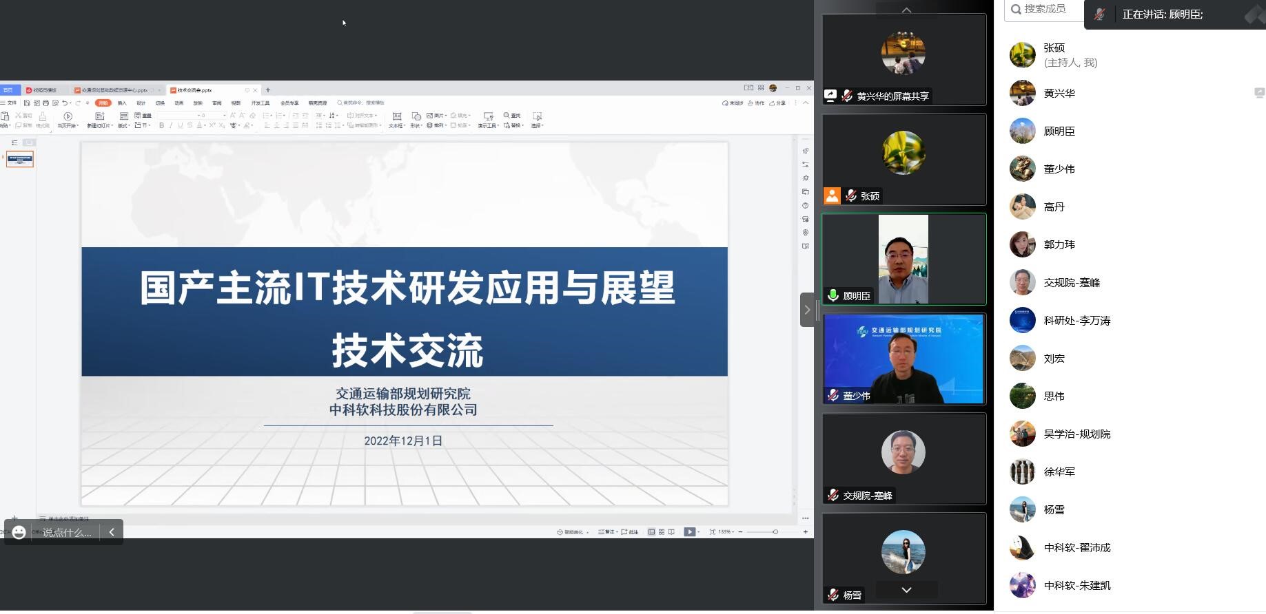Adjust the zoom slider handle
The image size is (1266, 614).
click(x=775, y=532)
